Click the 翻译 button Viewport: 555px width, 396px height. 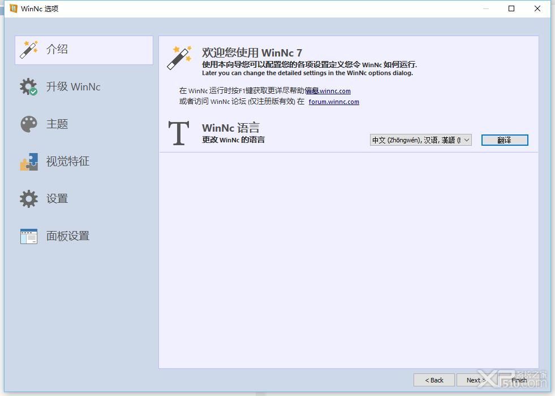pyautogui.click(x=505, y=140)
